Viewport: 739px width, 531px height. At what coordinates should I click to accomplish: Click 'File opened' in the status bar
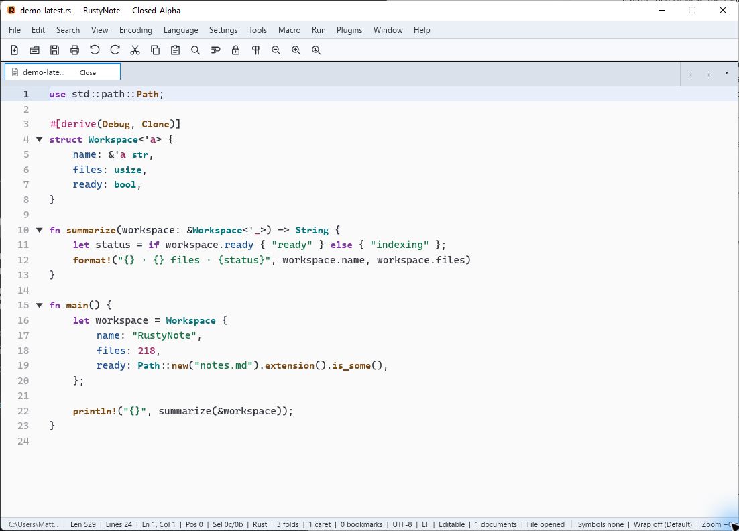(546, 524)
